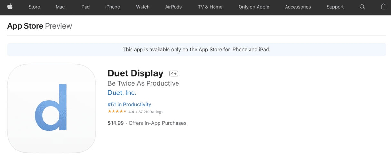Click the Duet Display app icon
391x164 pixels.
pos(51,108)
